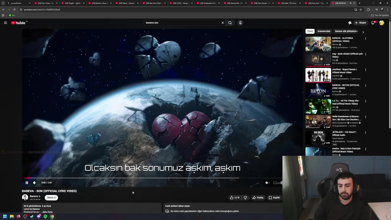This screenshot has height=220, width=391.
Task: Open Ceg - Şarkı Sözleri thumbnail
Action: [x=318, y=60]
